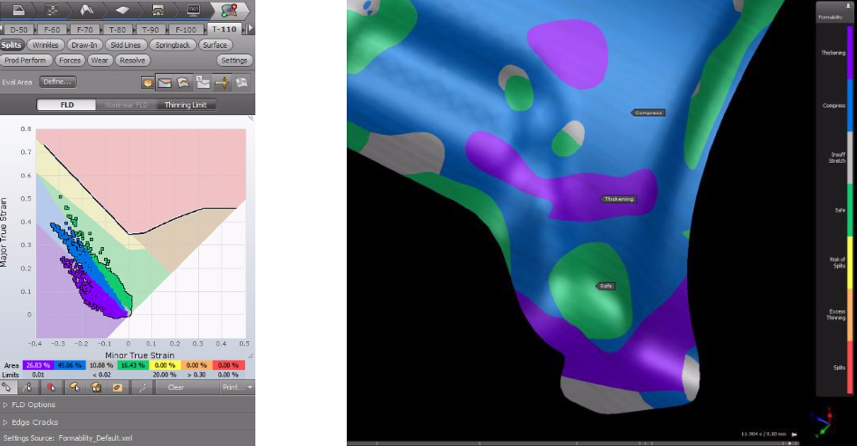Viewport: 857px width, 446px height.
Task: Click the Safe label in 3D view
Action: (x=606, y=286)
